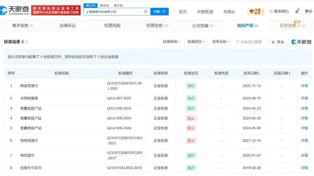314x176 pixels.
Task: Click the 现行 status badge in row 1
Action: 191,86
